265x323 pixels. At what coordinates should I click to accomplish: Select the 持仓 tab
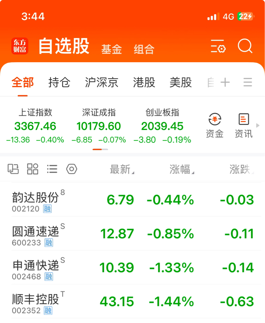[59, 82]
